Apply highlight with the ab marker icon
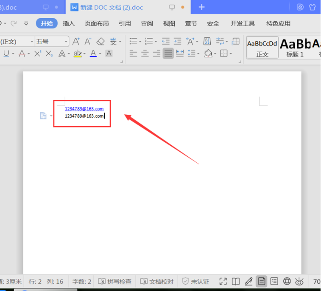 tap(78, 54)
